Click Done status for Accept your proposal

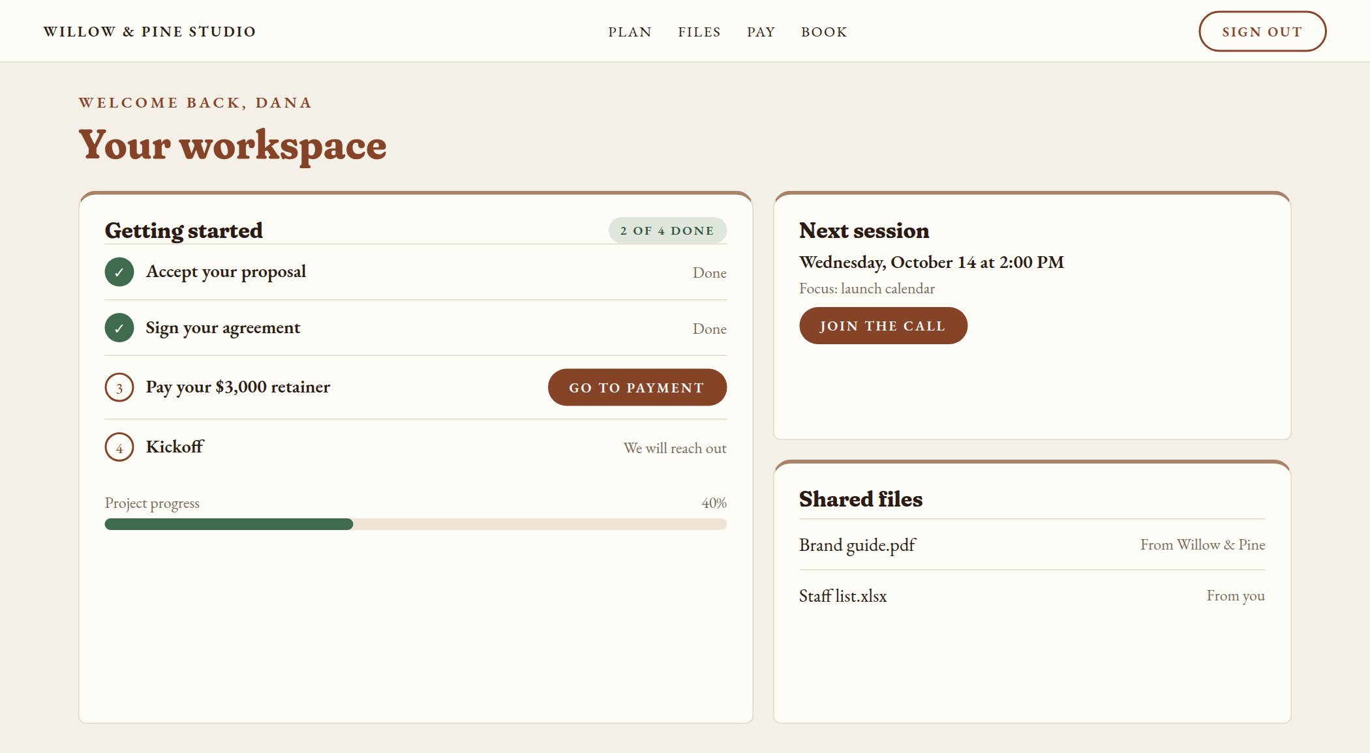tap(709, 273)
